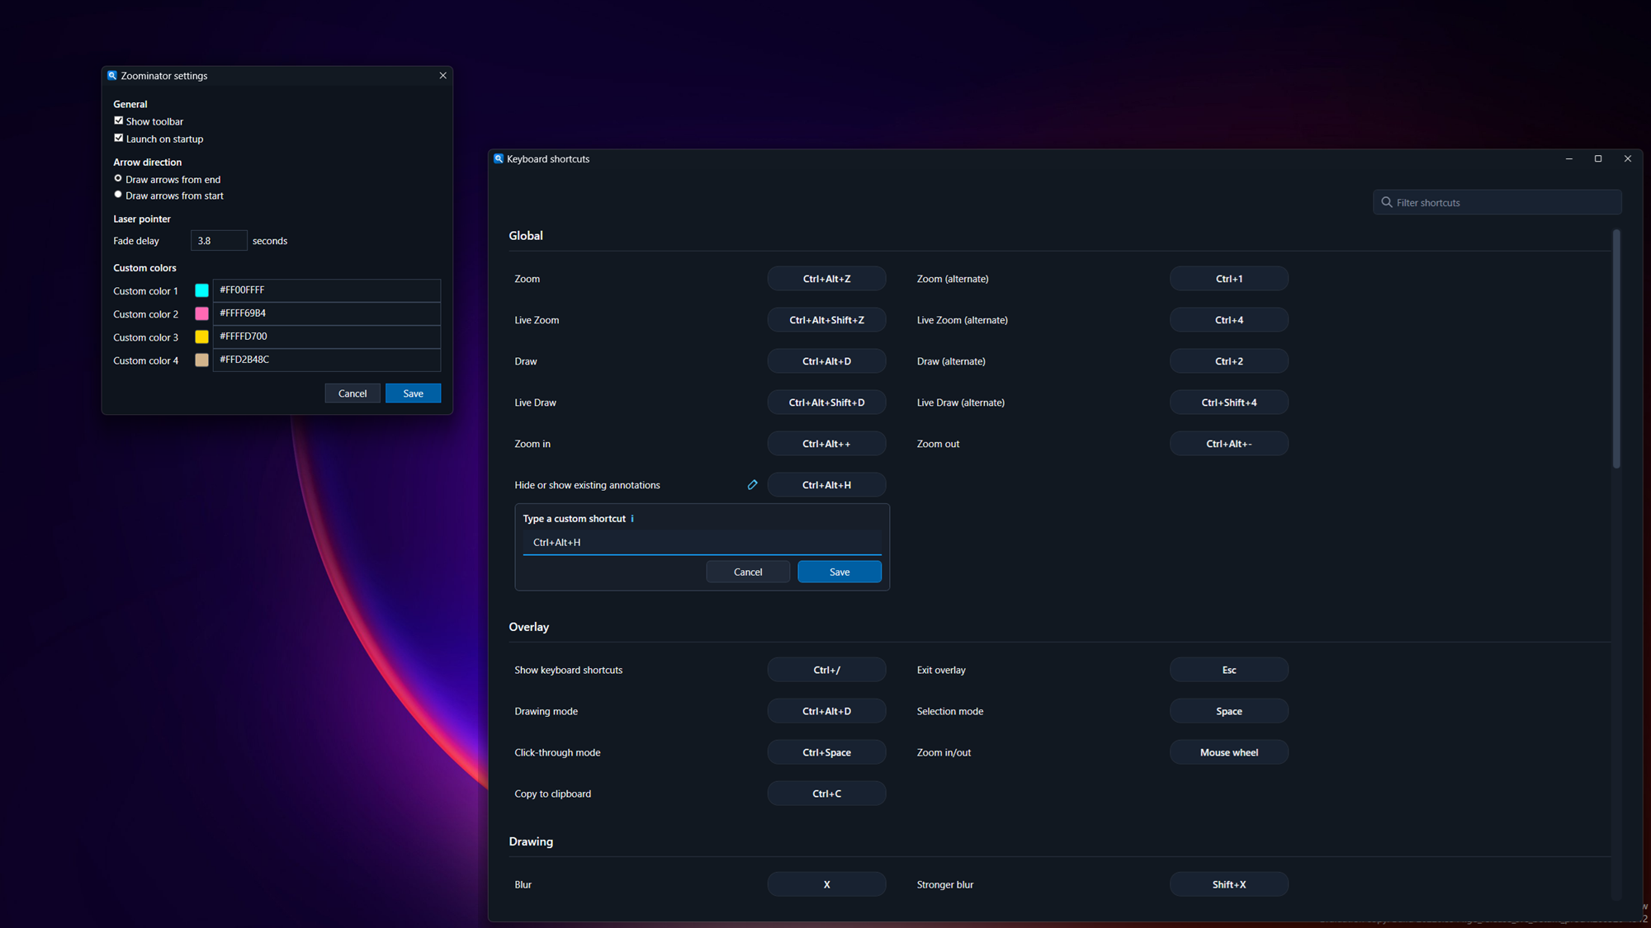
Task: Close the Keyboard shortcuts window
Action: [x=1628, y=158]
